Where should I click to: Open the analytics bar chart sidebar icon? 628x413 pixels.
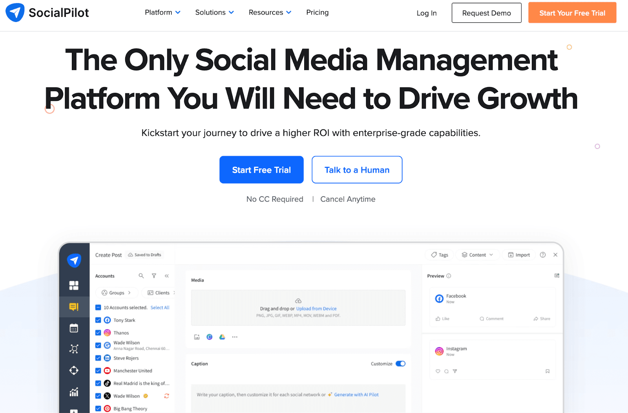(x=74, y=392)
